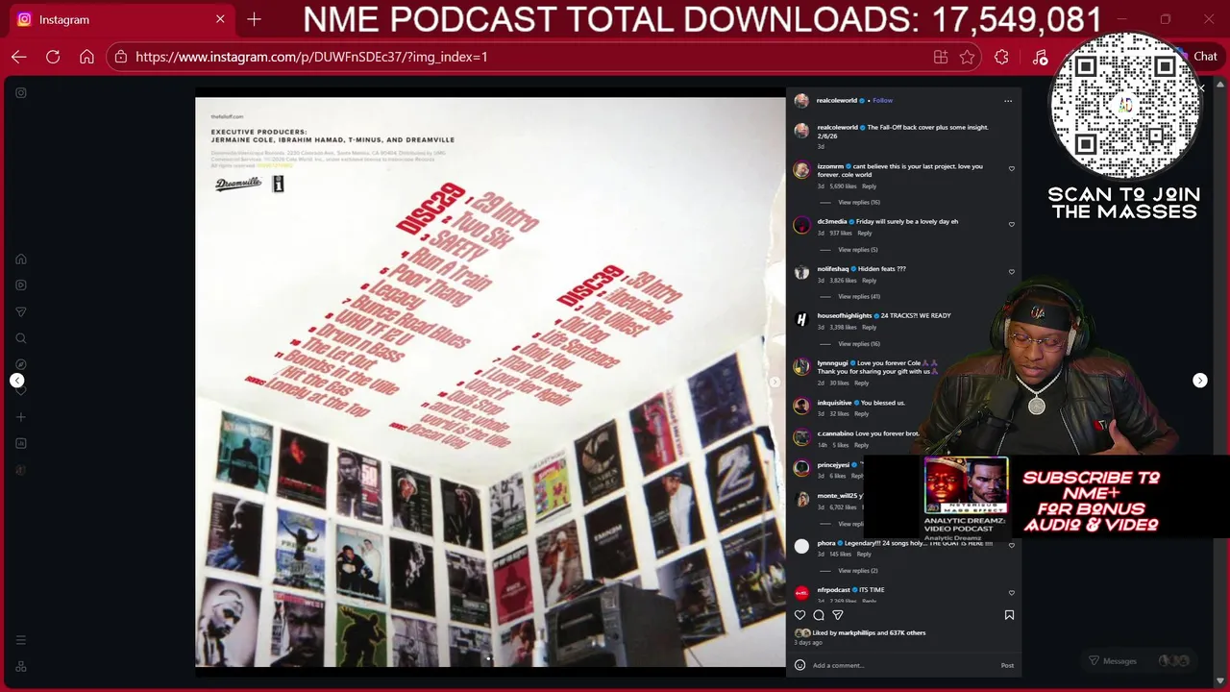This screenshot has height=692, width=1230.
Task: Open a new browser tab
Action: tap(254, 19)
